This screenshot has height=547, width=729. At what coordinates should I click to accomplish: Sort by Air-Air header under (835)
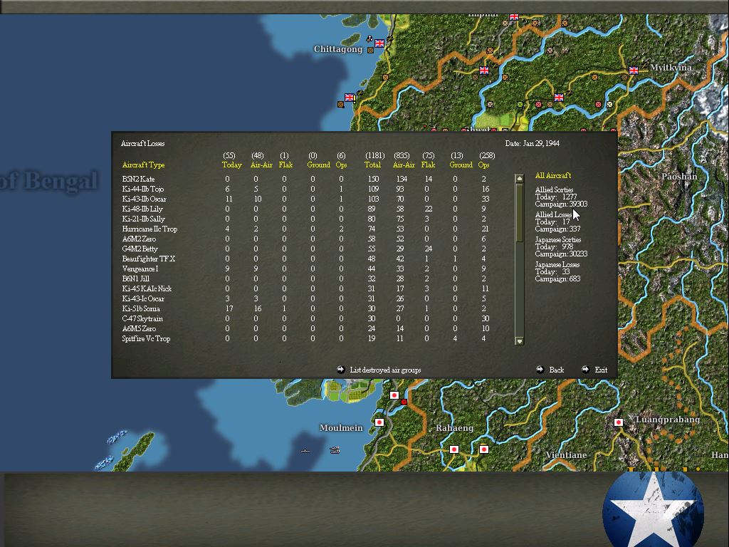point(404,165)
